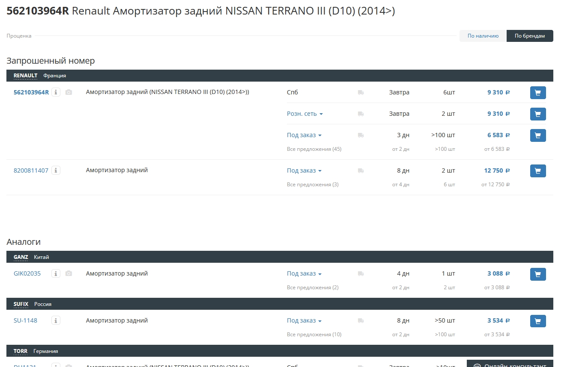The width and height of the screenshot is (588, 367).
Task: Open info icon for 562103964R
Action: [56, 92]
